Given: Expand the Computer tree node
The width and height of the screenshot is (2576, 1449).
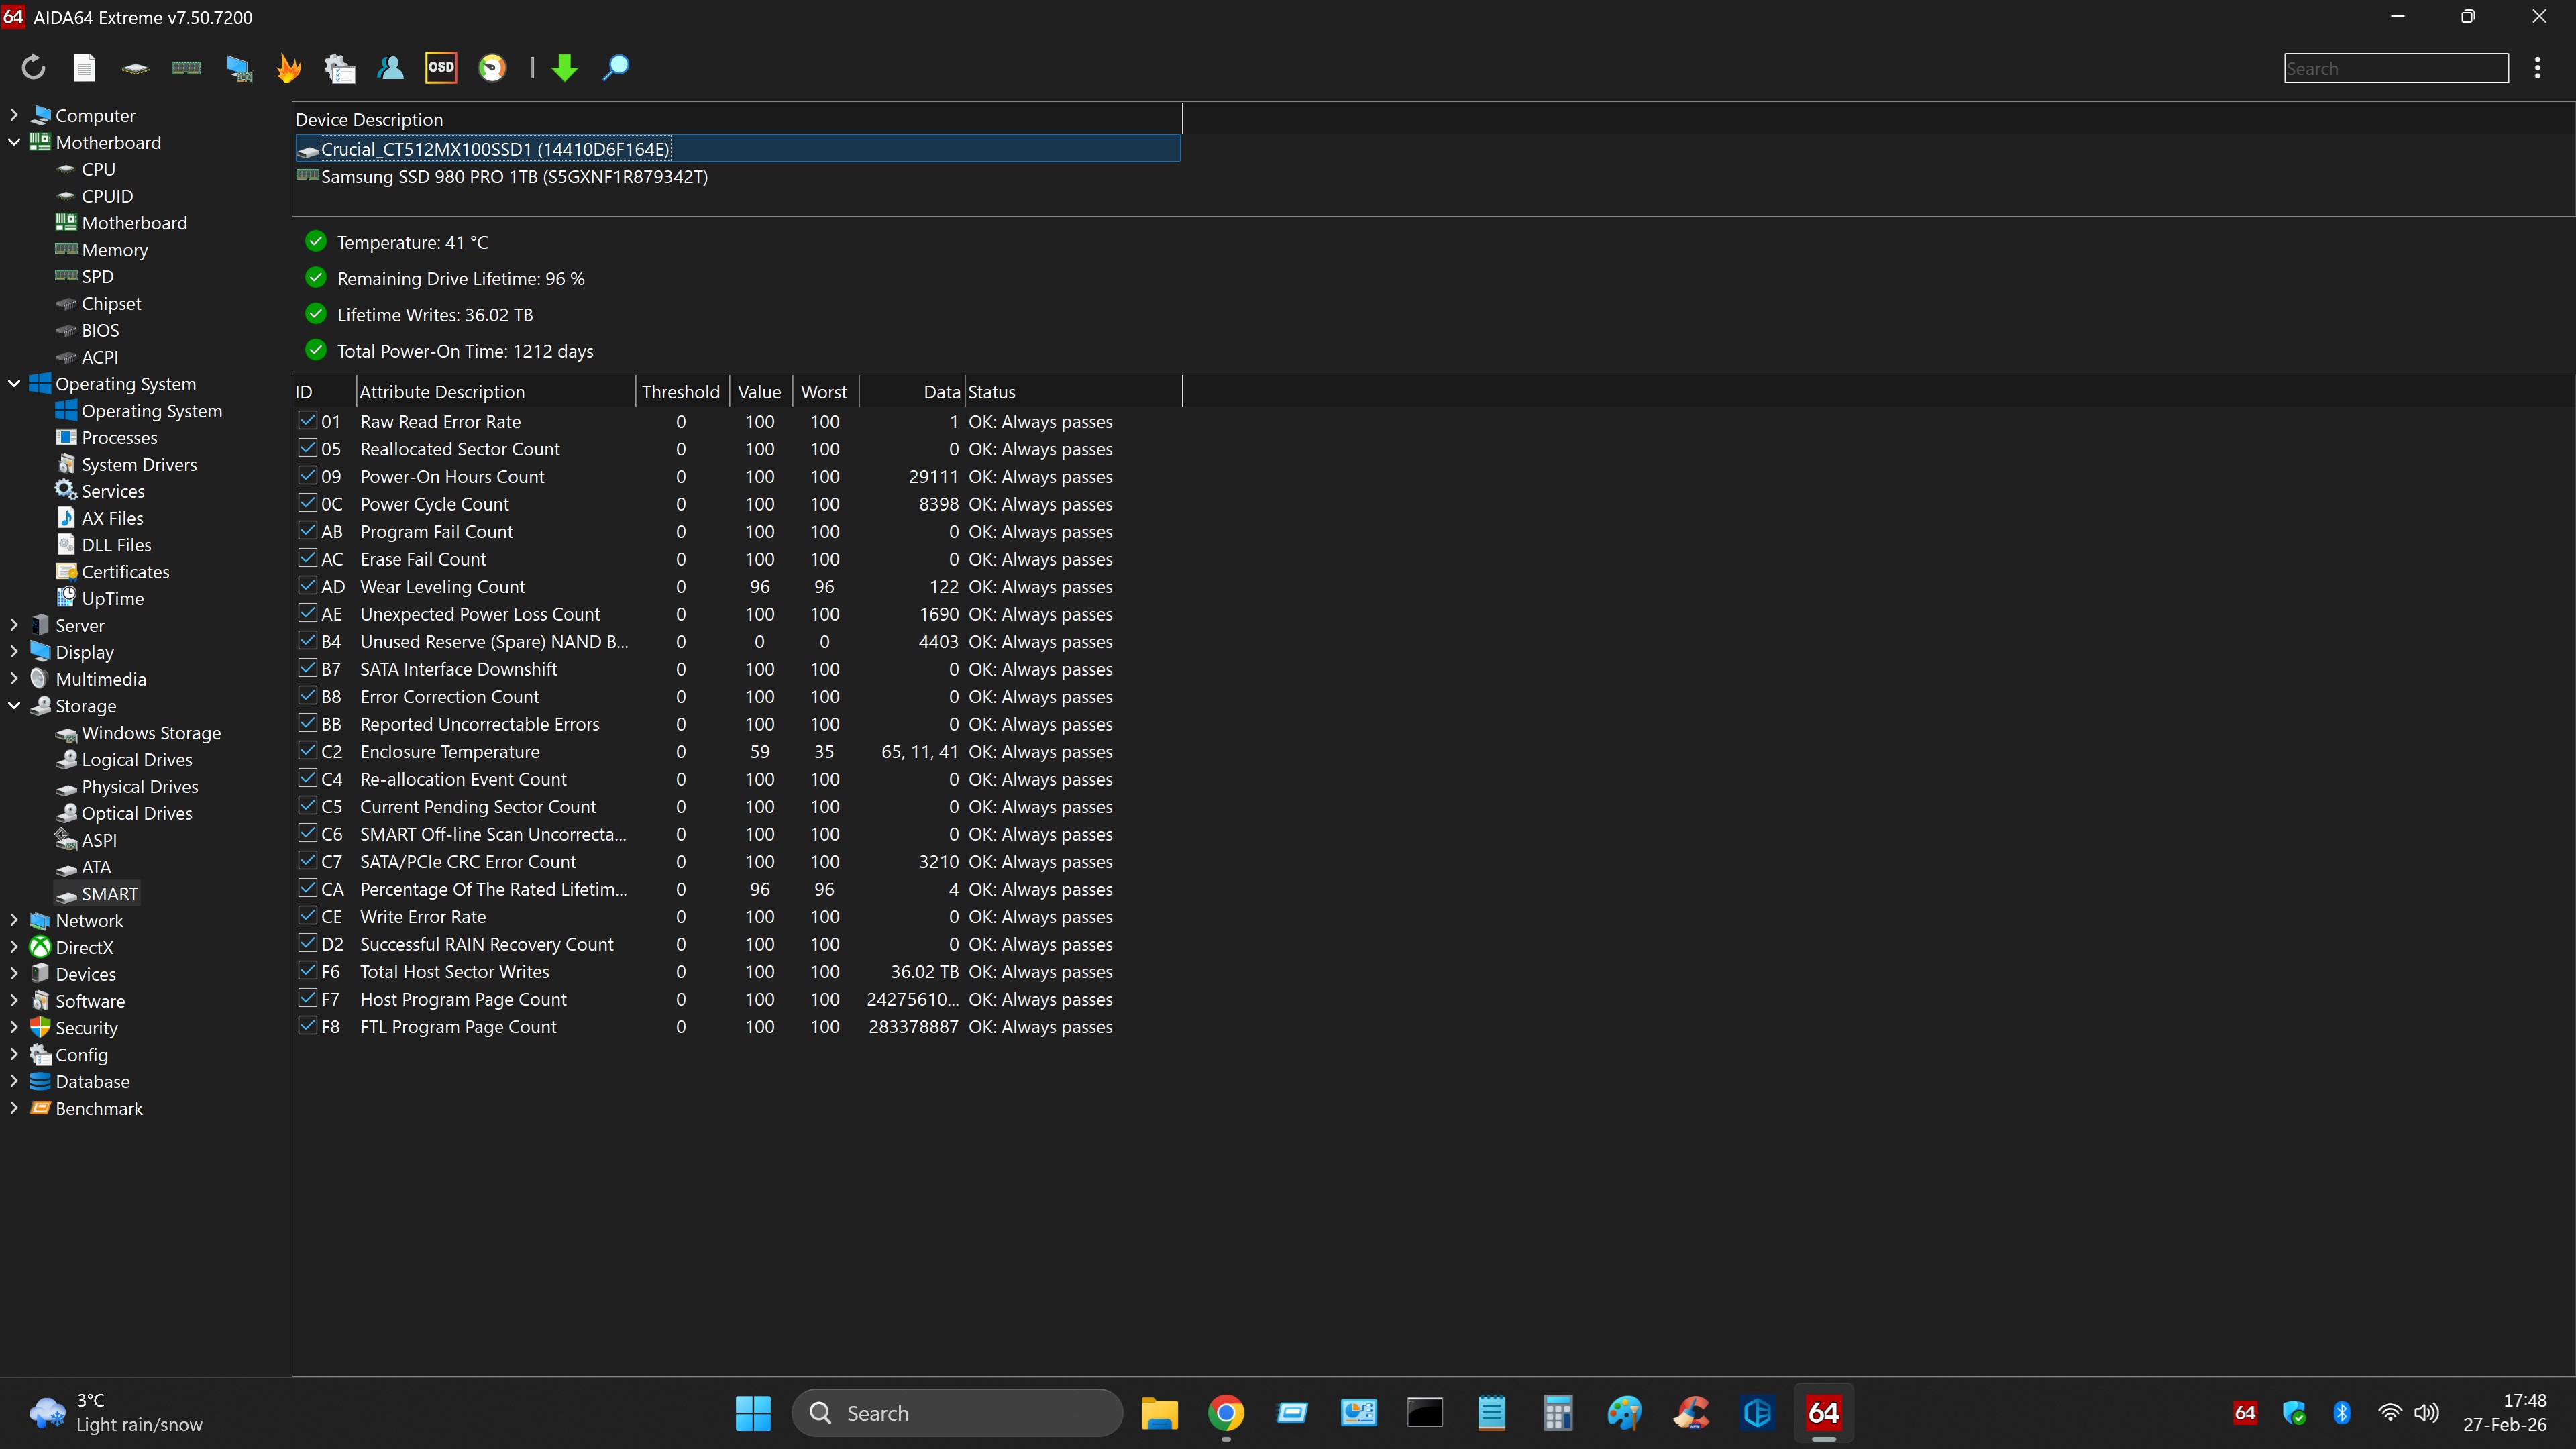Looking at the screenshot, I should pos(14,115).
